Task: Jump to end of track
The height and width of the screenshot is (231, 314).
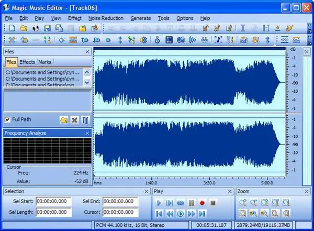Action: point(202,214)
